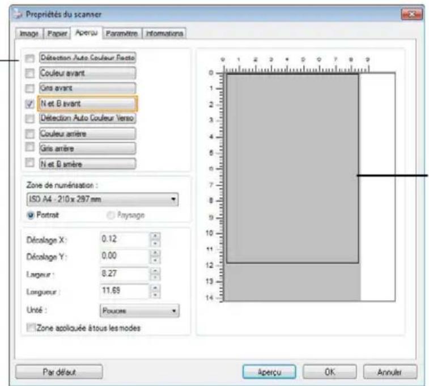The height and width of the screenshot is (386, 429).
Task: Uncheck the N et B avant checkbox
Action: pos(29,104)
